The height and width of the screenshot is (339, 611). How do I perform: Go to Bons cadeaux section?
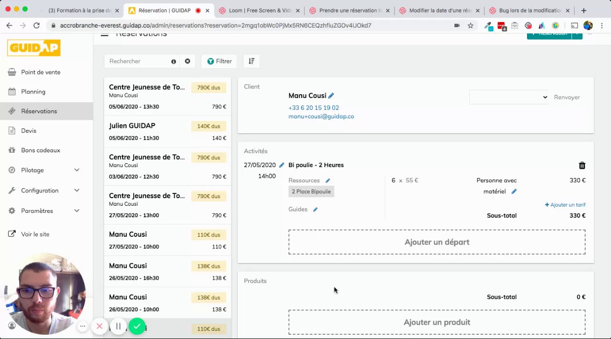(41, 150)
